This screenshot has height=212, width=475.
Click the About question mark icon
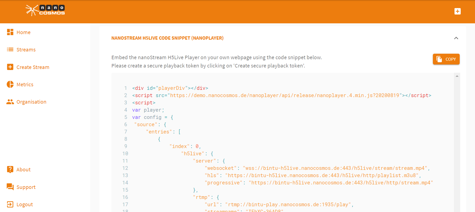tap(10, 170)
